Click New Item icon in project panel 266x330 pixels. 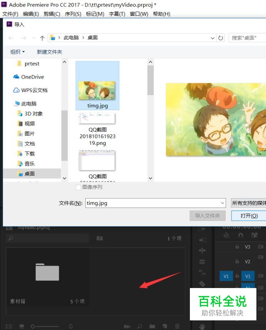pos(165,326)
